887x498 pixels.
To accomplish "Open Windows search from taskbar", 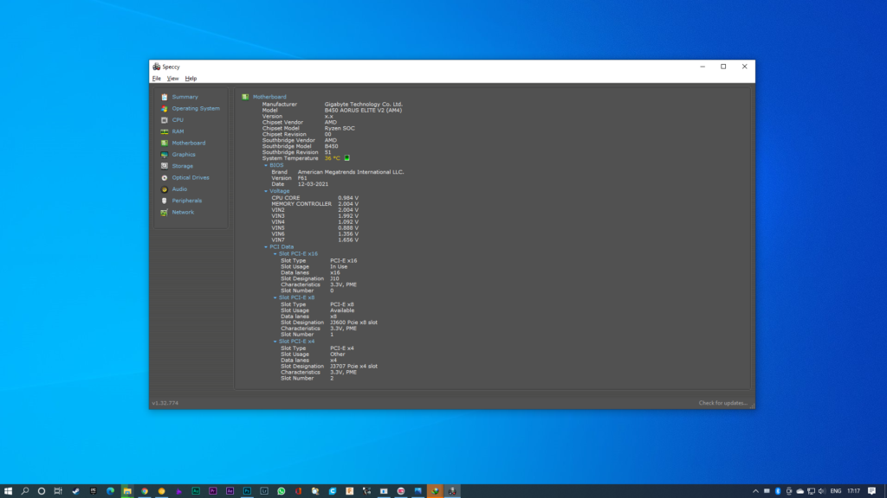I will coord(25,491).
